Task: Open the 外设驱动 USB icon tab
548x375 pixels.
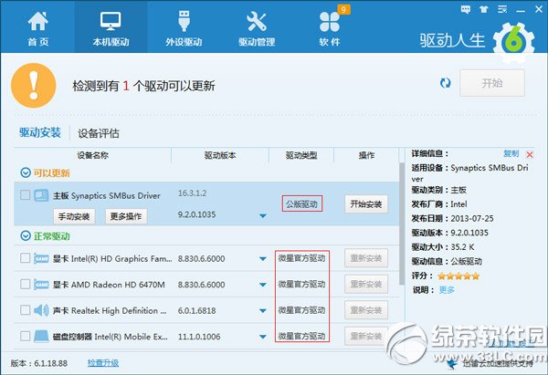Action: pos(184,21)
